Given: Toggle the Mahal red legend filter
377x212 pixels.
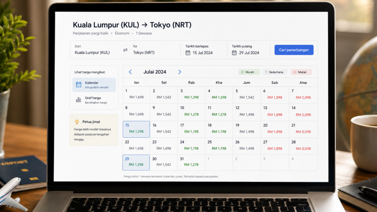Looking at the screenshot, I should click(x=301, y=72).
